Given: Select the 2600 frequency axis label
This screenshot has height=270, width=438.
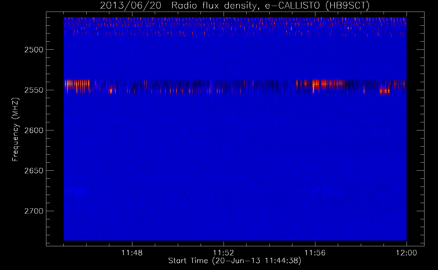Looking at the screenshot, I should click(34, 130).
